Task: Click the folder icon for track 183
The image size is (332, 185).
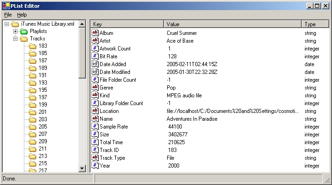Action: pyautogui.click(x=33, y=46)
